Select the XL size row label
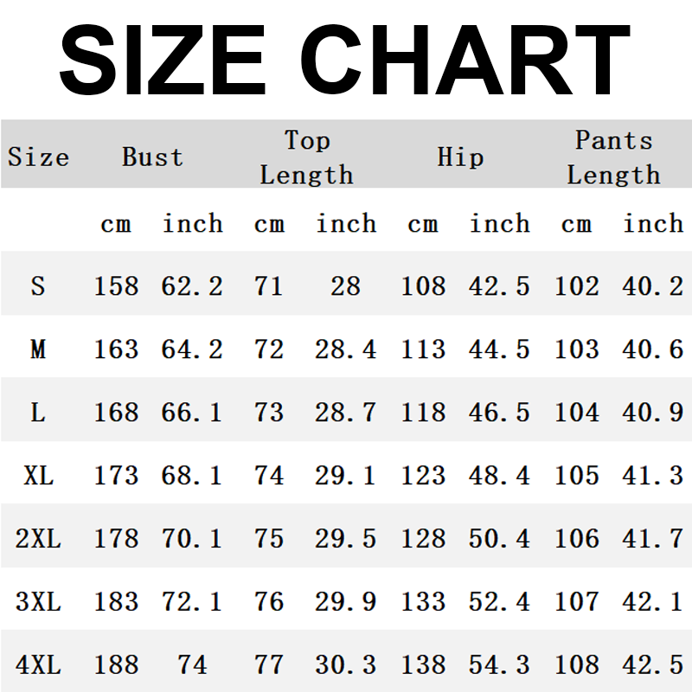The width and height of the screenshot is (692, 692). [x=38, y=475]
